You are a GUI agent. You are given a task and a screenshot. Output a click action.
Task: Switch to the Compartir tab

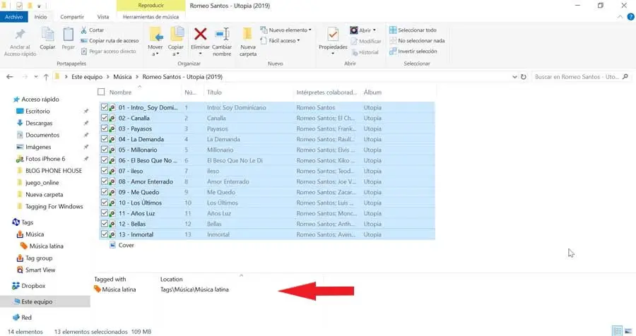(x=72, y=16)
